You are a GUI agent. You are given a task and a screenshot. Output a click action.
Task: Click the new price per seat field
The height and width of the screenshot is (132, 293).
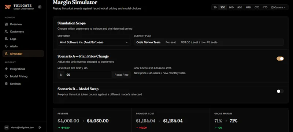[x=88, y=75]
